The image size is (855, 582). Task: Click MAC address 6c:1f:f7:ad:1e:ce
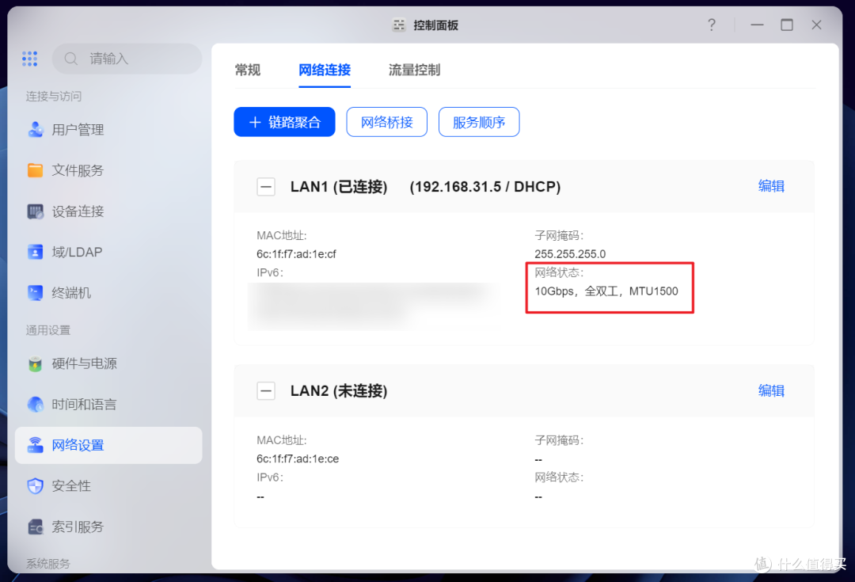(298, 458)
